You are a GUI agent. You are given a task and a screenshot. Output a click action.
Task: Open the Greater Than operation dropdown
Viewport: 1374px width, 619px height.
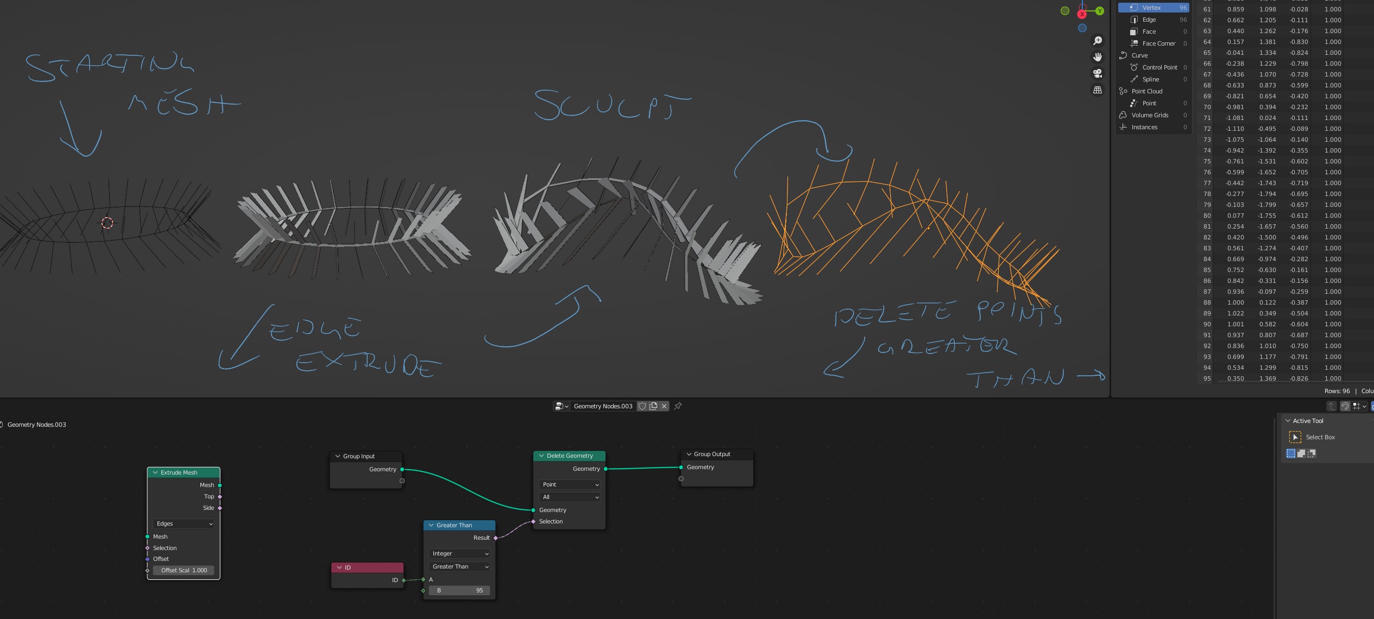[x=459, y=566]
